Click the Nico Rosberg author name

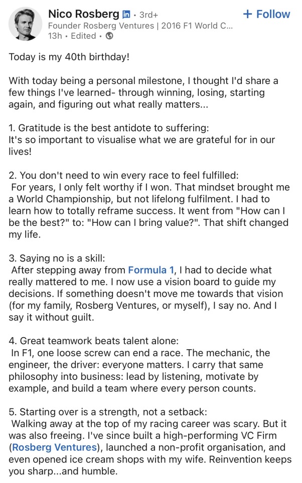(84, 14)
